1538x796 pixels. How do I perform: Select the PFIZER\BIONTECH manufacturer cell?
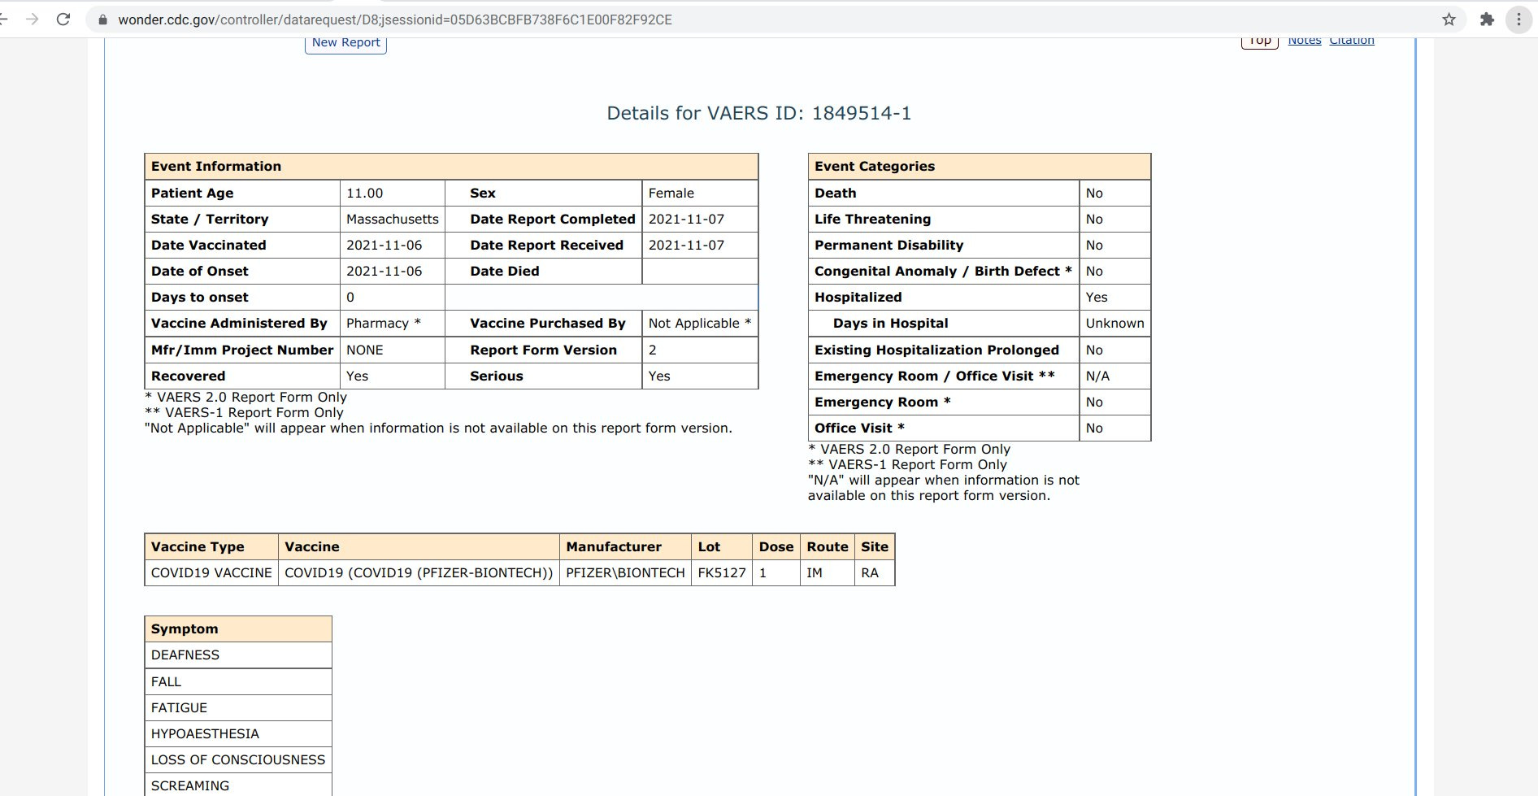pyautogui.click(x=625, y=572)
